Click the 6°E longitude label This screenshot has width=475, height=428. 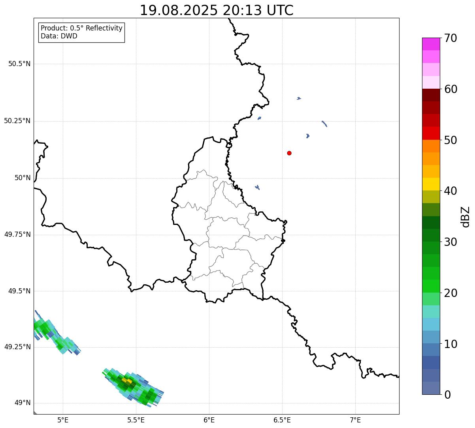209,420
